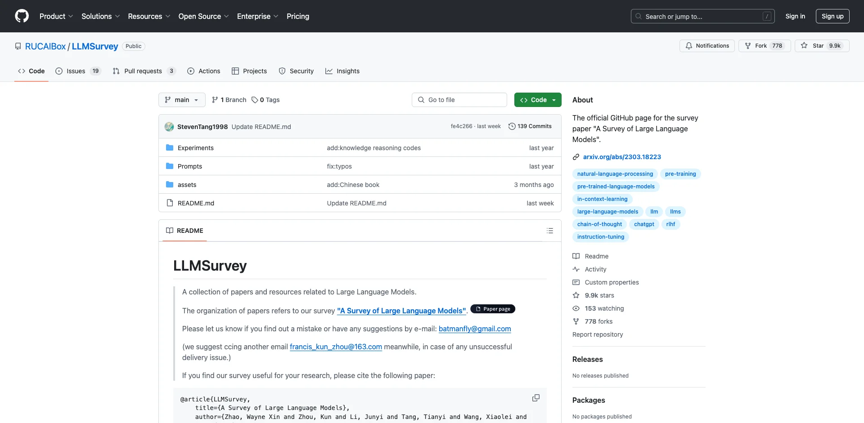The width and height of the screenshot is (864, 423).
Task: Click StevenTang1998's avatar image
Action: [x=169, y=127]
